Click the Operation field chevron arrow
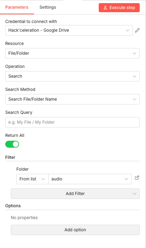 [x=135, y=76]
